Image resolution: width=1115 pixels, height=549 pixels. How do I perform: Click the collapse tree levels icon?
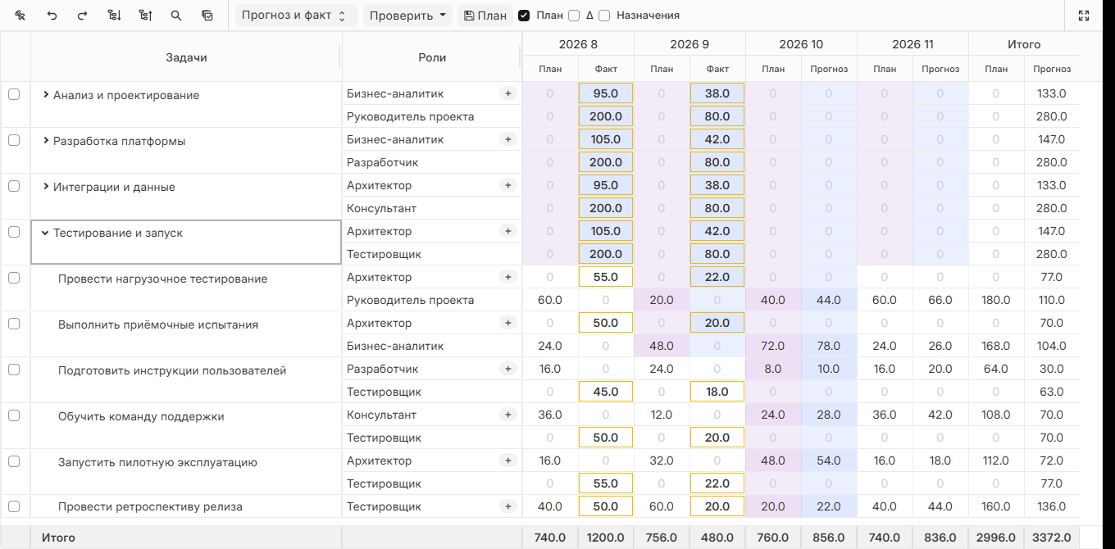click(145, 16)
